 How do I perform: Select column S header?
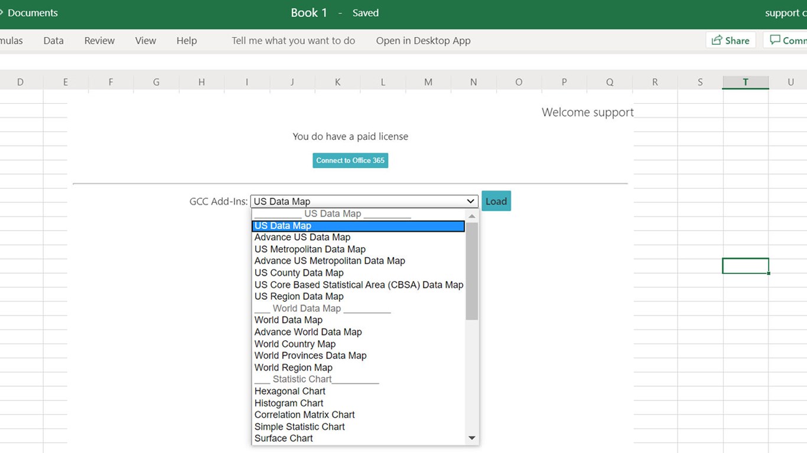(x=700, y=82)
